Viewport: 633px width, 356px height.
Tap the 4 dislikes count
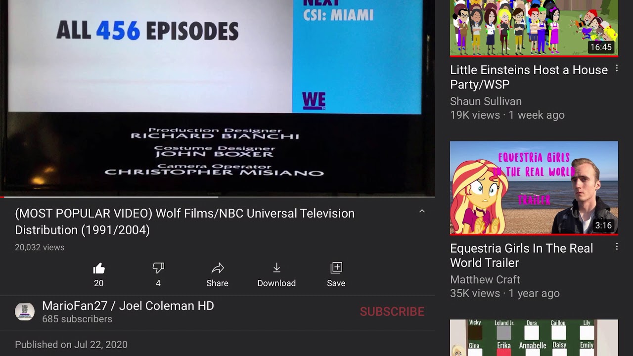[x=158, y=283]
